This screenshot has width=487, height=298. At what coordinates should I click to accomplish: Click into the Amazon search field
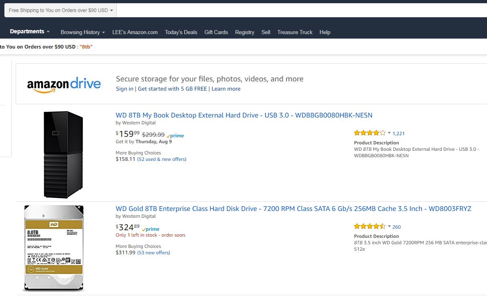302,10
